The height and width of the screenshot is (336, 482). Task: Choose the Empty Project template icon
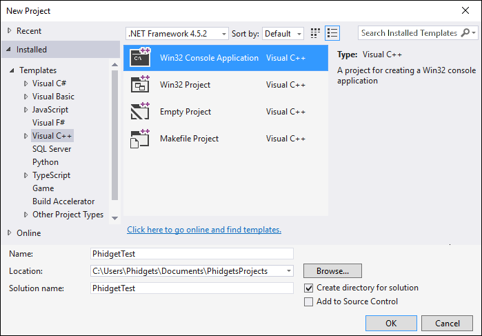pos(140,112)
